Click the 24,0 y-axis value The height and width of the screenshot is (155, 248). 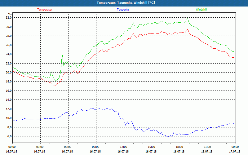pos(9,54)
